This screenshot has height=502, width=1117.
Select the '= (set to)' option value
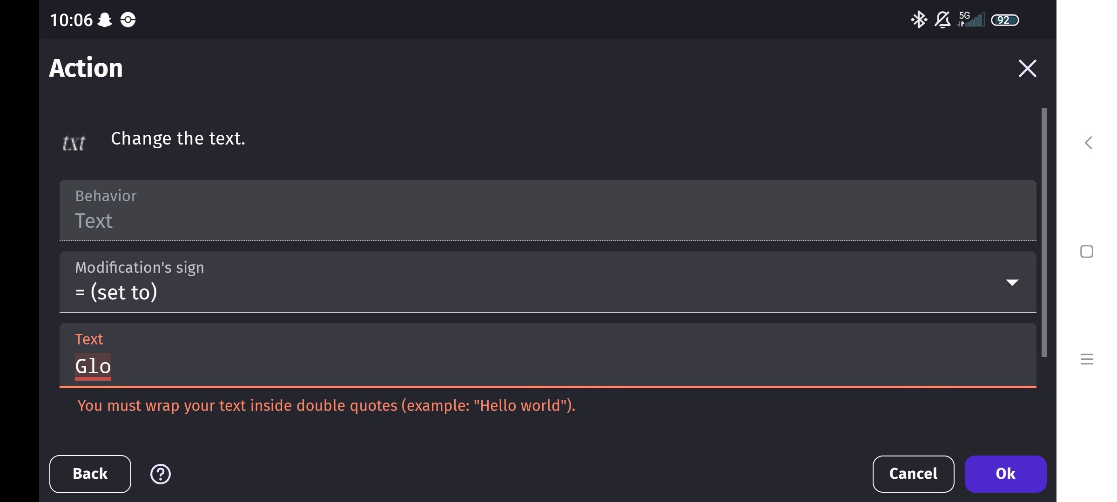coord(116,292)
